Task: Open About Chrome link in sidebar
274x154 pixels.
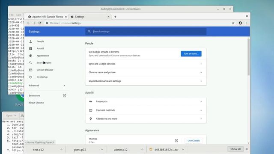Action: pyautogui.click(x=36, y=103)
